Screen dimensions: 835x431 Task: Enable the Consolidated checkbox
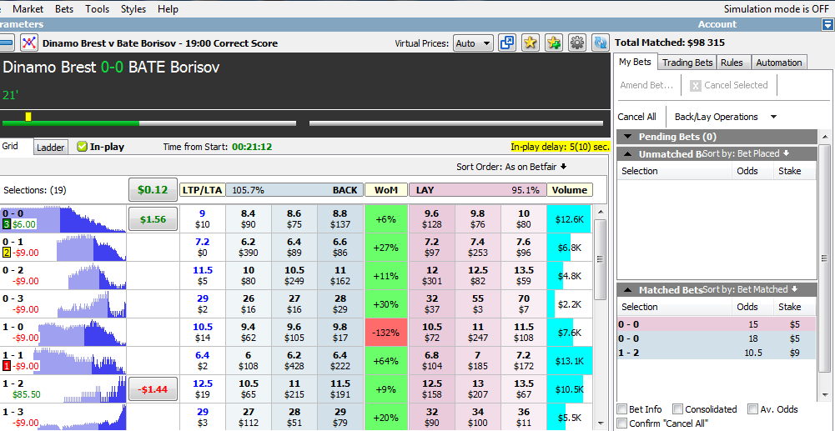677,409
